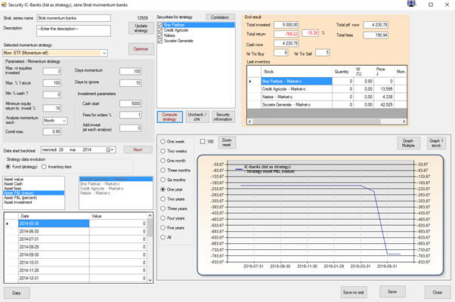Select Asset Cash in the list
The height and width of the screenshot is (302, 455).
point(34,183)
